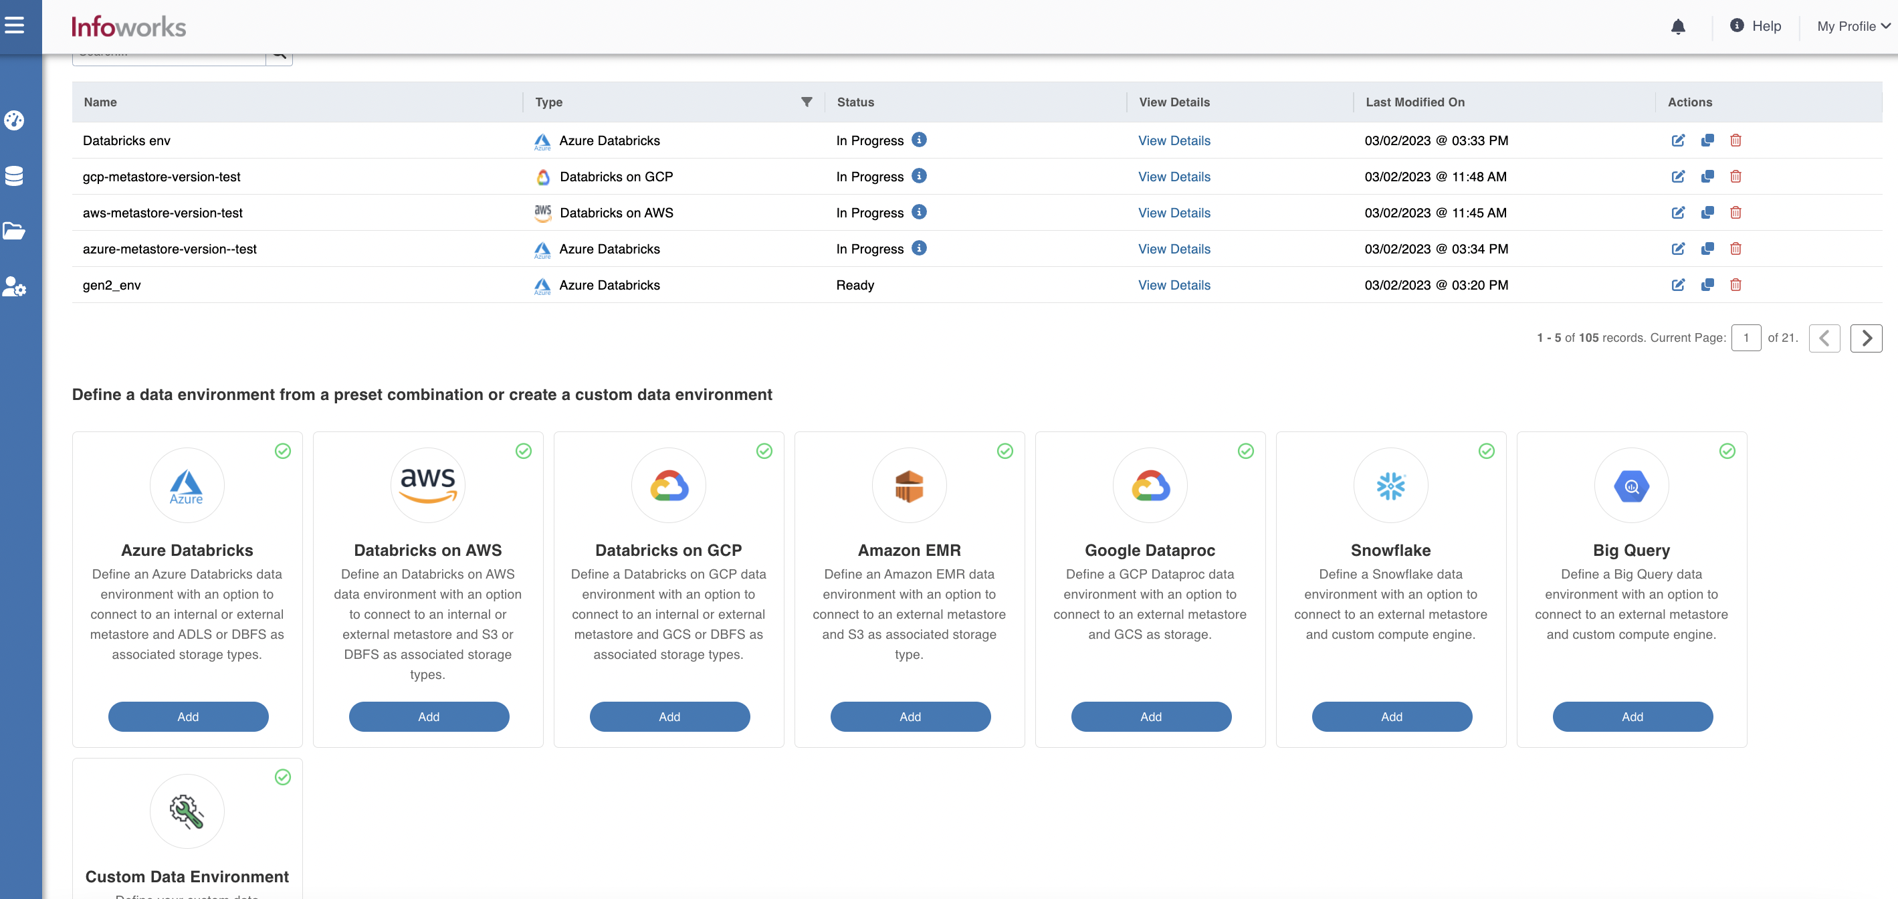Click the Infoworks logo
Screen dimensions: 1898x899
[128, 27]
